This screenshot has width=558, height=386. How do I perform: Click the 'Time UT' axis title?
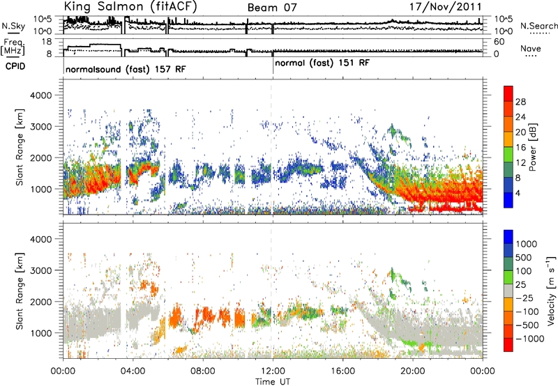point(273,381)
